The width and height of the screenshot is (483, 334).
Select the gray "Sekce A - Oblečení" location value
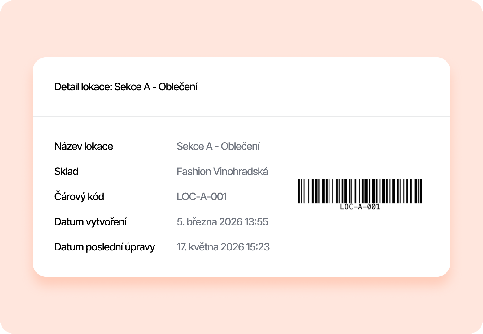click(x=218, y=146)
